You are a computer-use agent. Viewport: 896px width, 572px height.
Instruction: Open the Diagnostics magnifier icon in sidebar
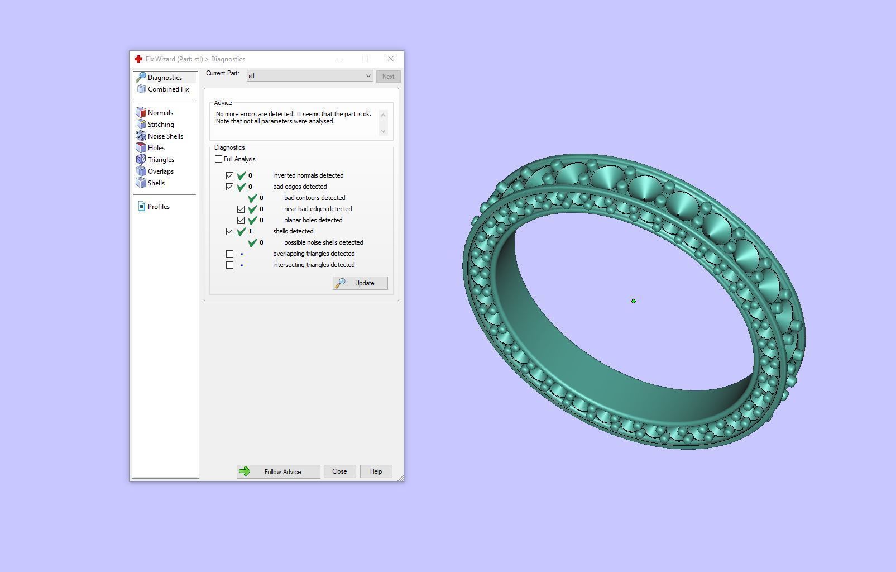pyautogui.click(x=141, y=77)
